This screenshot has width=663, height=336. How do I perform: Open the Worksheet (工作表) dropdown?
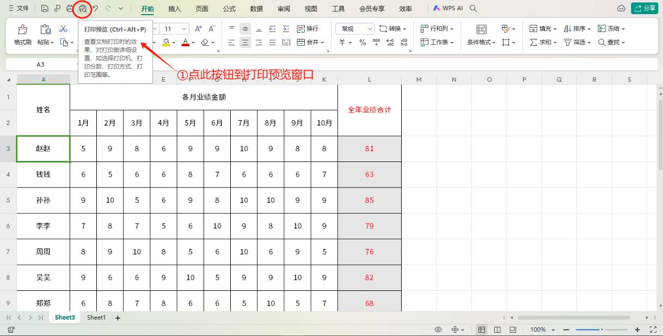pyautogui.click(x=438, y=42)
